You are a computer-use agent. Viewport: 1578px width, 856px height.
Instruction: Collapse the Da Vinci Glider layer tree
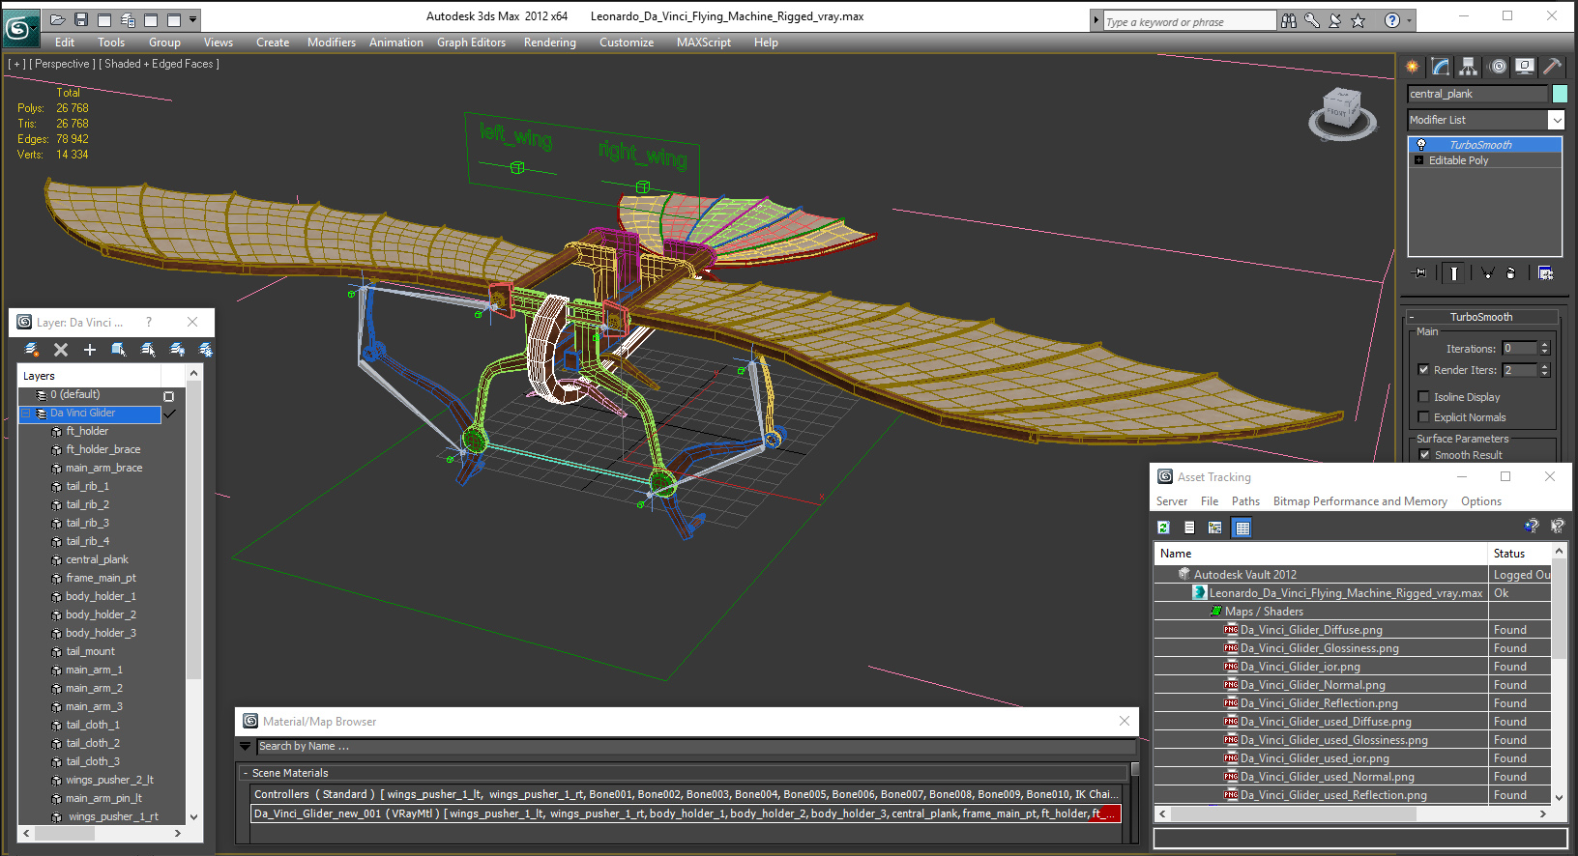coord(25,414)
